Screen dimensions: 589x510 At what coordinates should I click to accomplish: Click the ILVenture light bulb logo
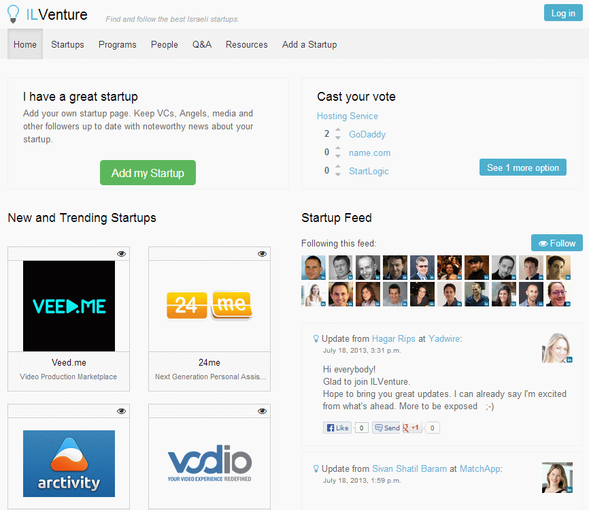pyautogui.click(x=13, y=14)
